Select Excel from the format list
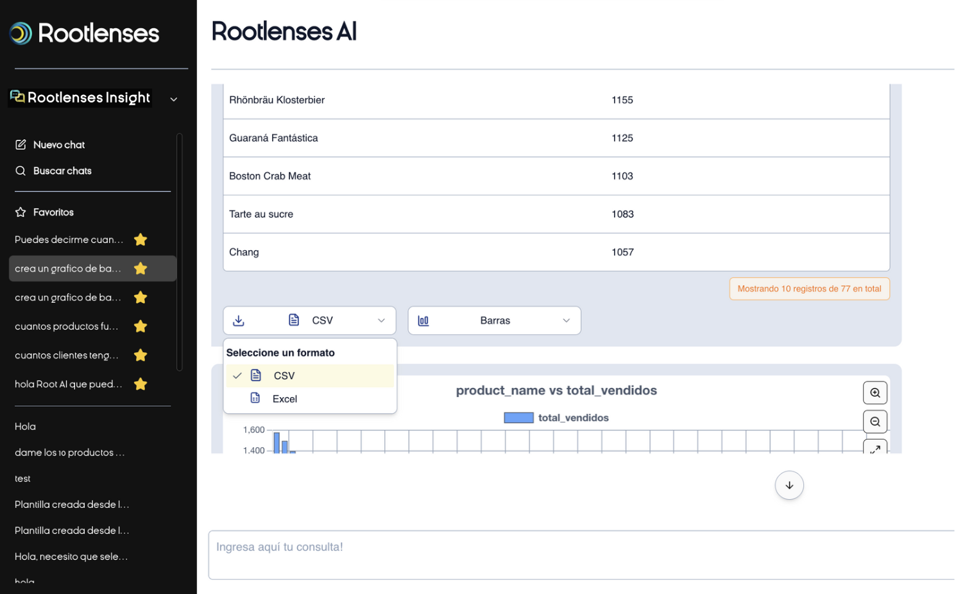 [284, 399]
